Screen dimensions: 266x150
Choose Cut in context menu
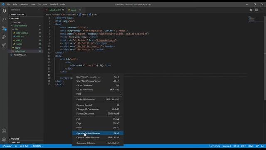tap(98, 119)
